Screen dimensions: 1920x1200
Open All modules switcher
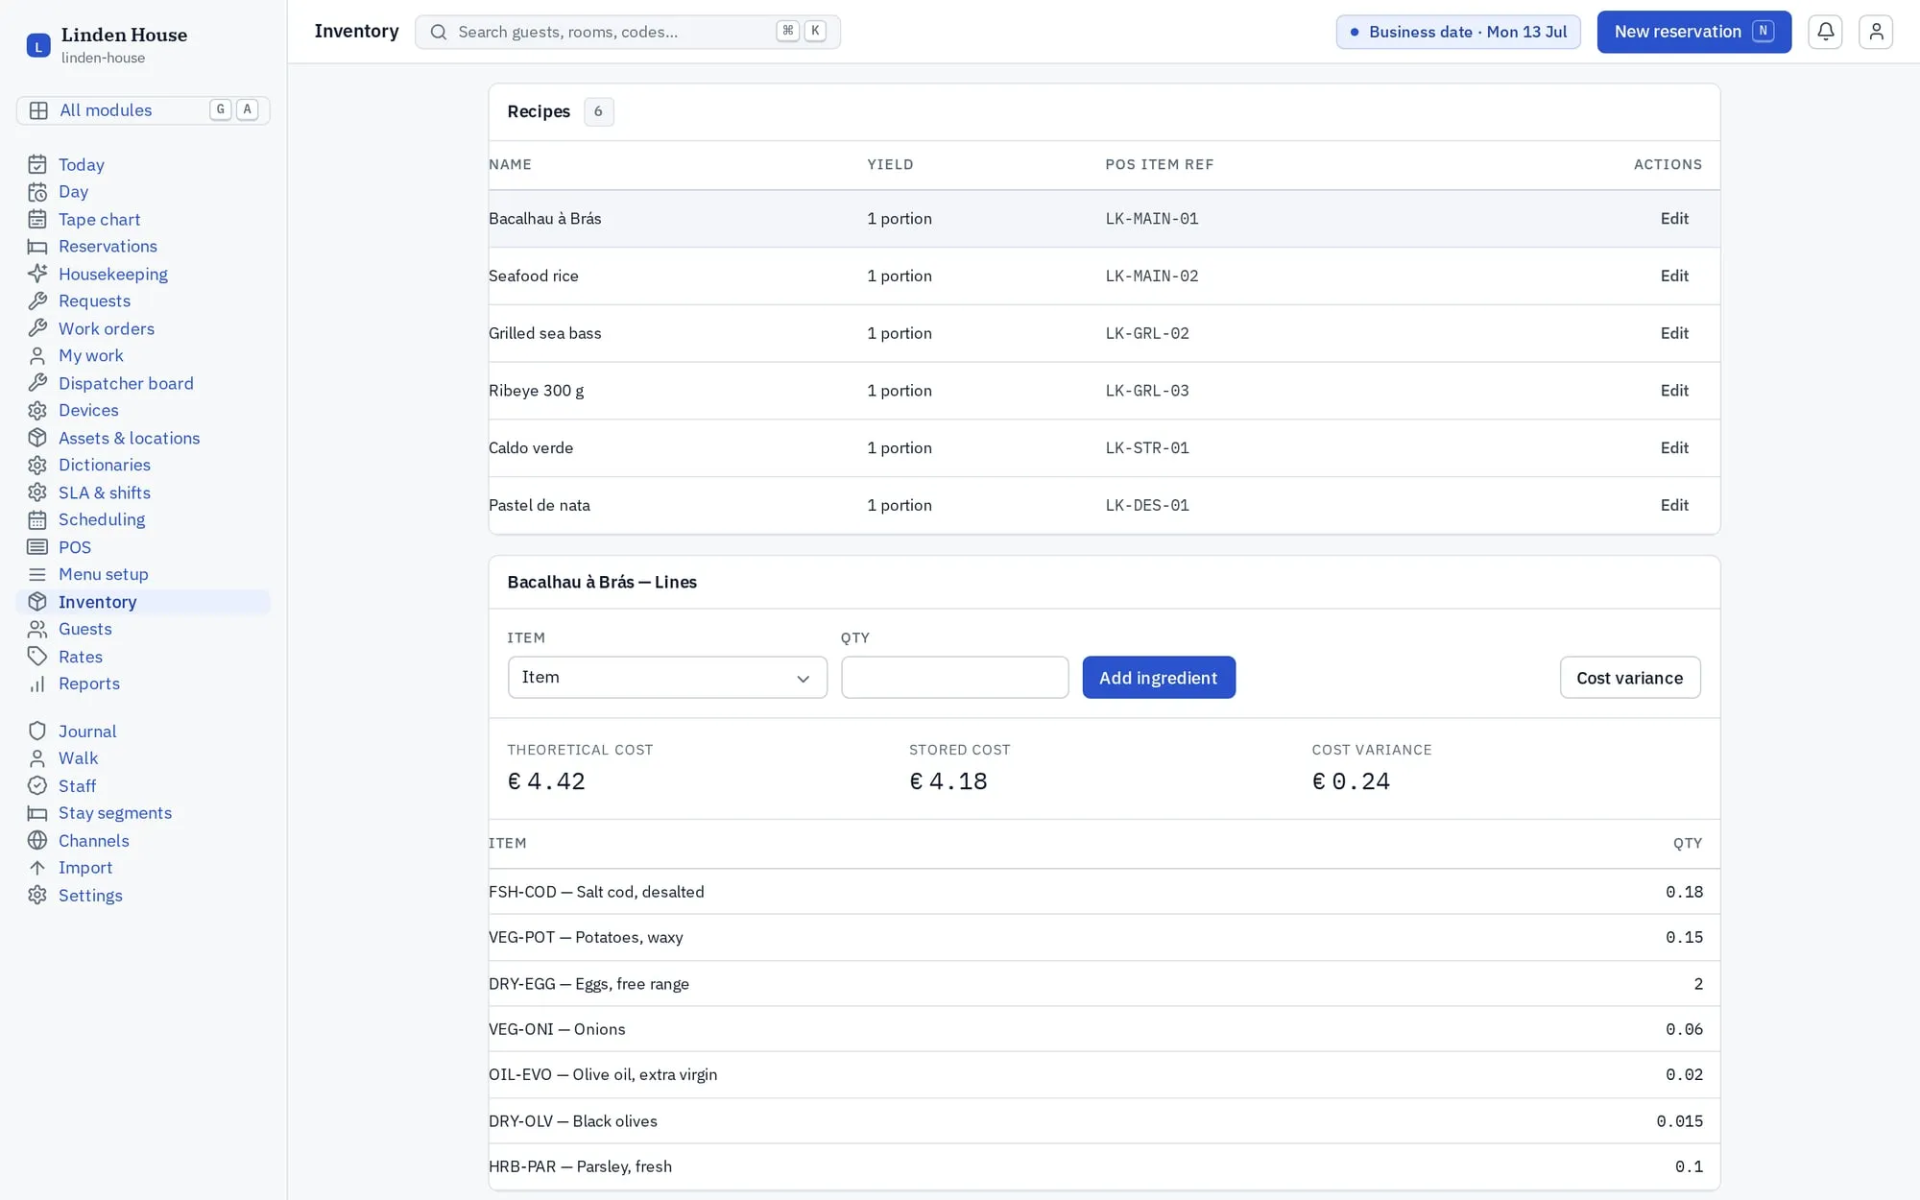[x=143, y=110]
